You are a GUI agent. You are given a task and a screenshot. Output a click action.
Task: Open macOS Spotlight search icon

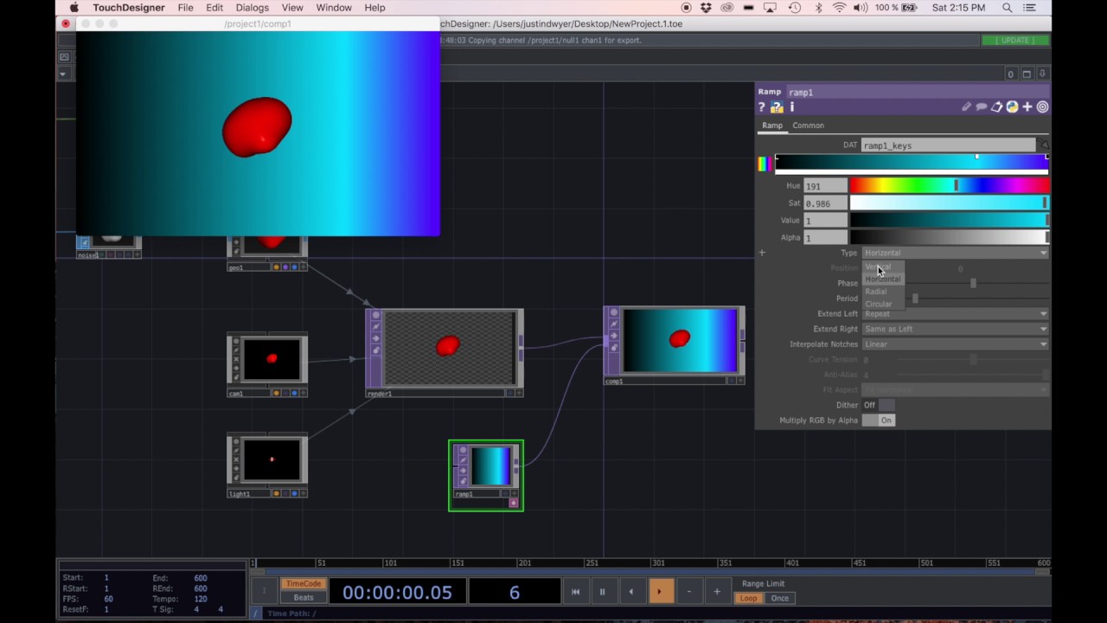(1008, 8)
